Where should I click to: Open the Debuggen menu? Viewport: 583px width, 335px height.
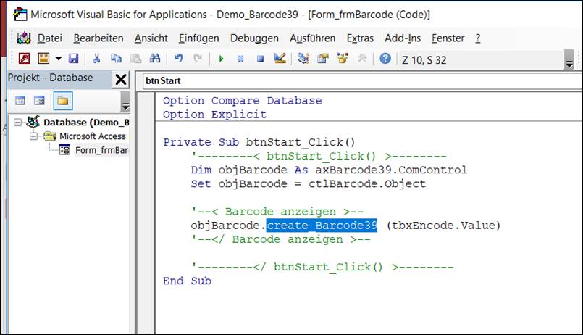(254, 38)
